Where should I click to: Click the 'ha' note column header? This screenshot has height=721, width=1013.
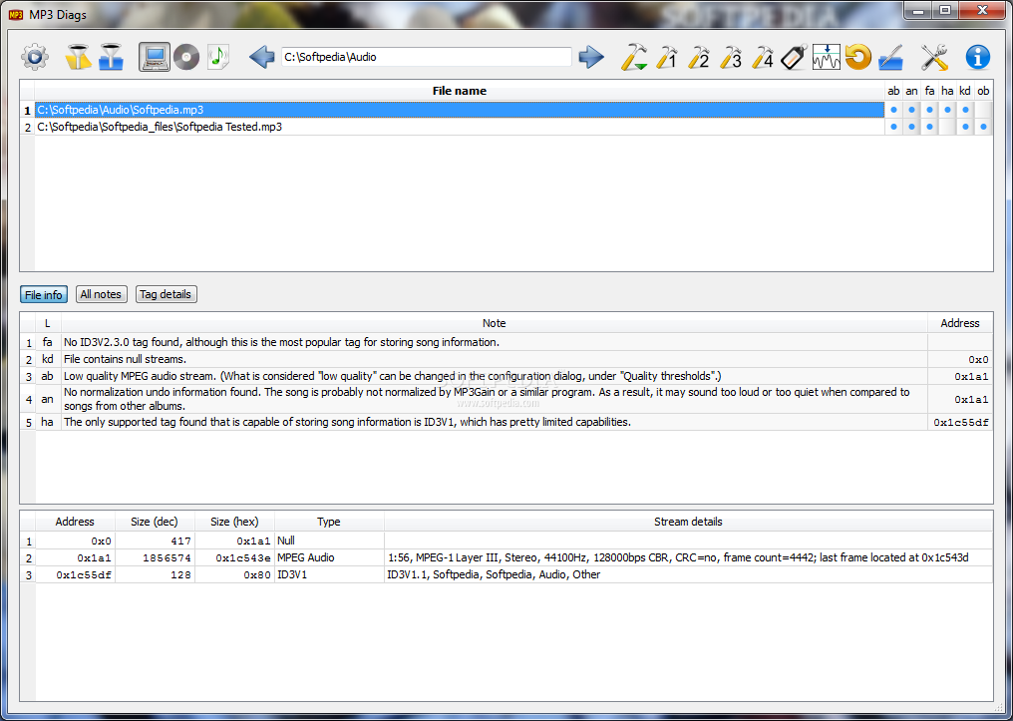tap(947, 91)
